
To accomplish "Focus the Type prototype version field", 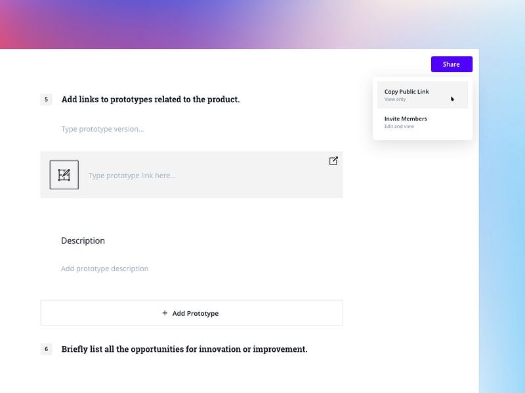I will click(102, 129).
